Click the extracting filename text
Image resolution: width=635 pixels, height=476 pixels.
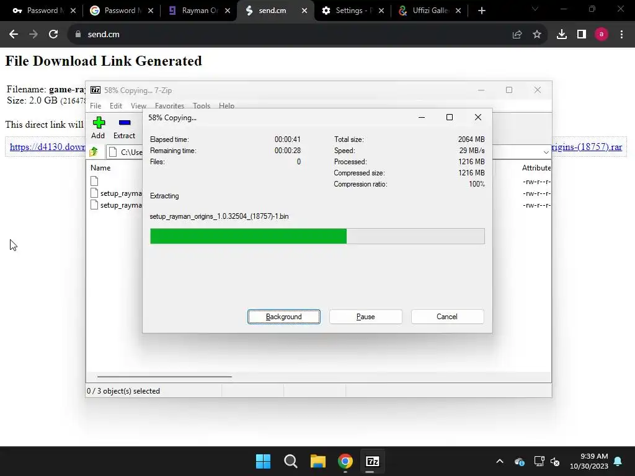[x=219, y=216]
